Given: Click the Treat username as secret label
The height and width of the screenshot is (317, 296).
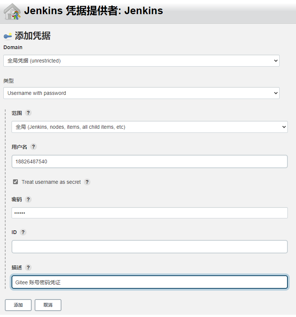Looking at the screenshot, I should point(51,182).
